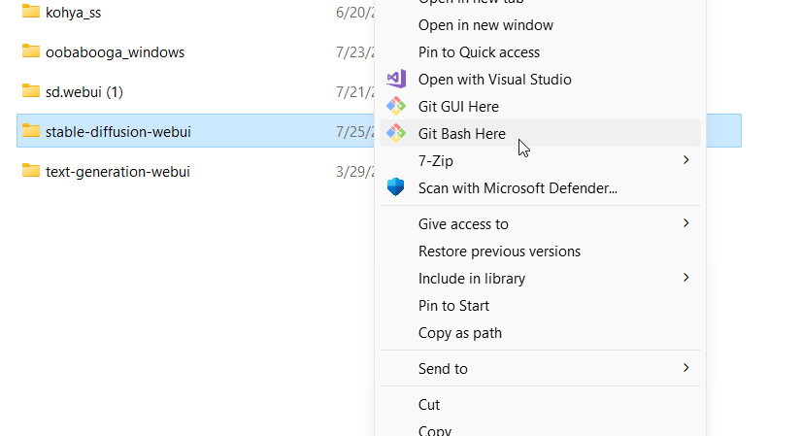Click the oobabooga_windows folder icon
This screenshot has height=436, width=802.
pyautogui.click(x=31, y=51)
